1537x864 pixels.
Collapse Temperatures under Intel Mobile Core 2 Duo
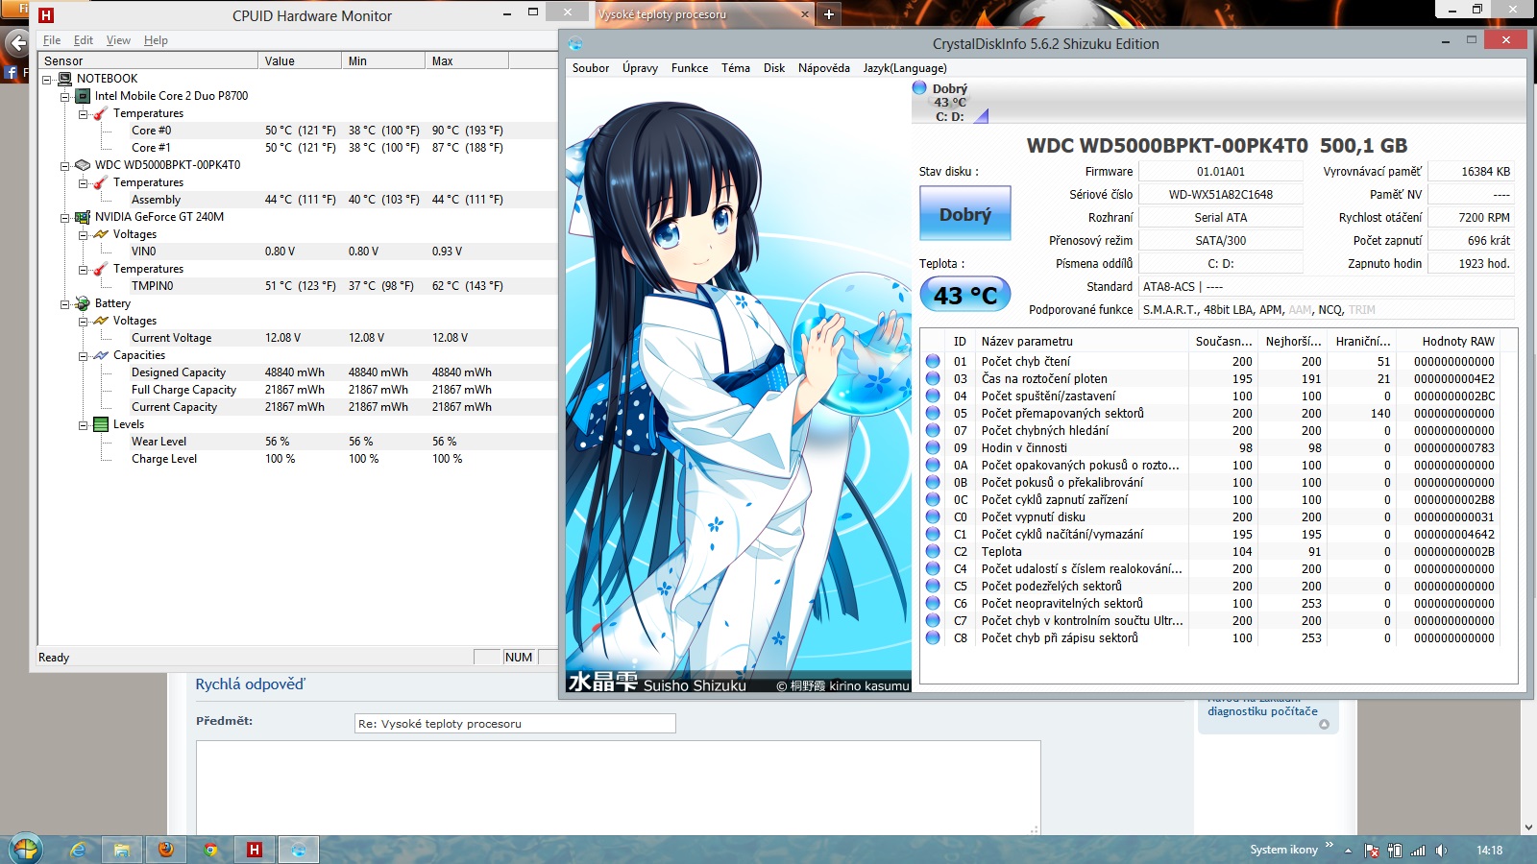pyautogui.click(x=83, y=114)
